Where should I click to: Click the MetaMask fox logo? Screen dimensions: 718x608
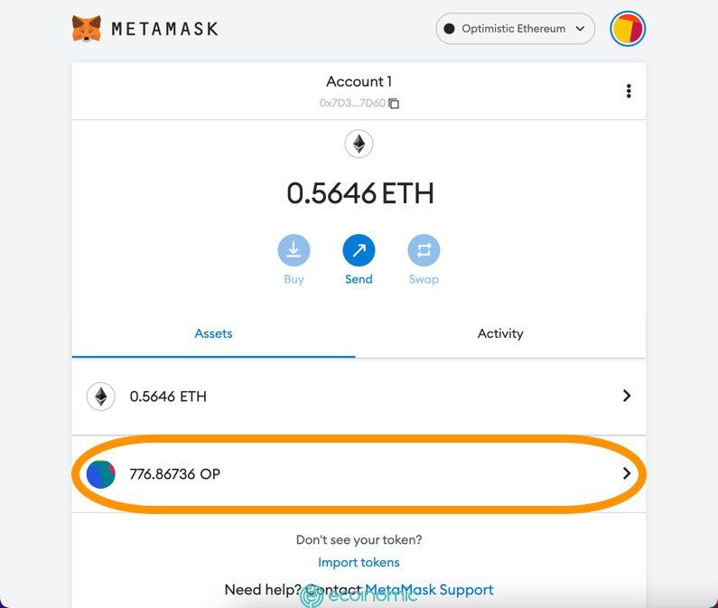click(87, 29)
